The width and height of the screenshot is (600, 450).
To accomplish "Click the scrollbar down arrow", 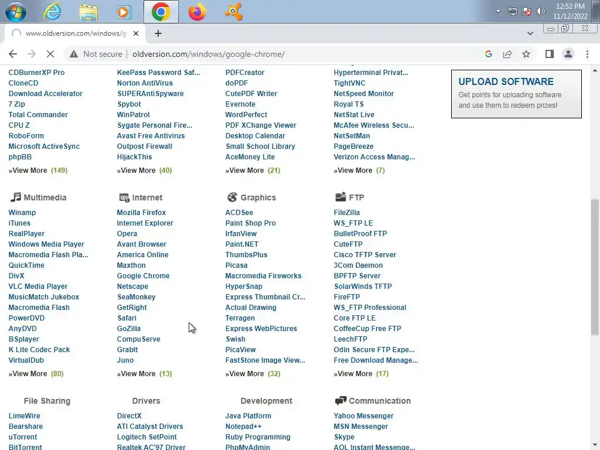I will pyautogui.click(x=595, y=445).
